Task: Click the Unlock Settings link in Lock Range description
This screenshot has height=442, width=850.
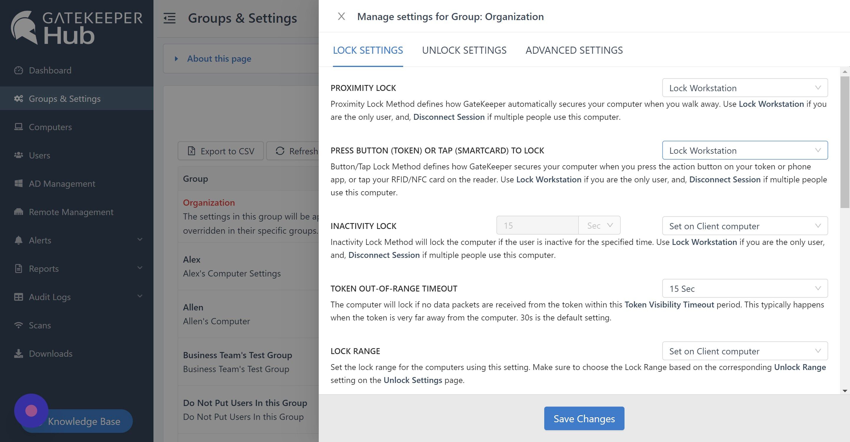Action: (413, 380)
